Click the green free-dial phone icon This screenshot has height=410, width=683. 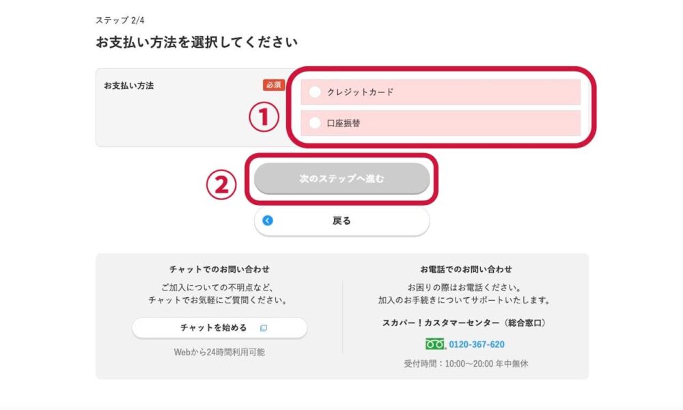click(435, 344)
